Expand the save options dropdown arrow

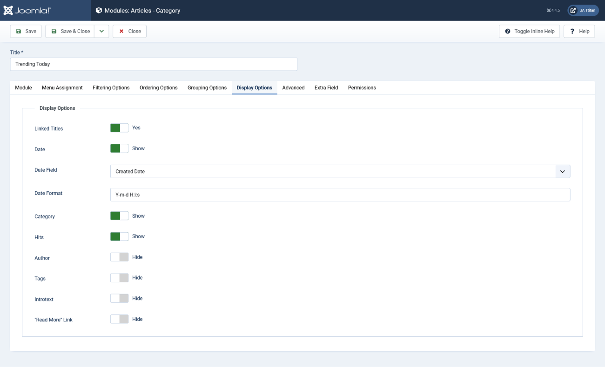pyautogui.click(x=101, y=31)
